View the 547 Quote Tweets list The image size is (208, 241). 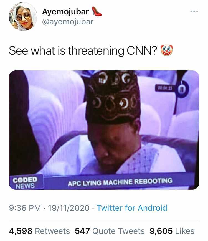(110, 231)
